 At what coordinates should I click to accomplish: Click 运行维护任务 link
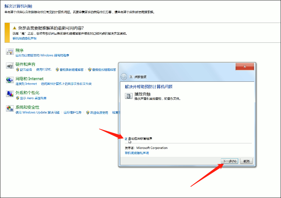[x=72, y=113]
